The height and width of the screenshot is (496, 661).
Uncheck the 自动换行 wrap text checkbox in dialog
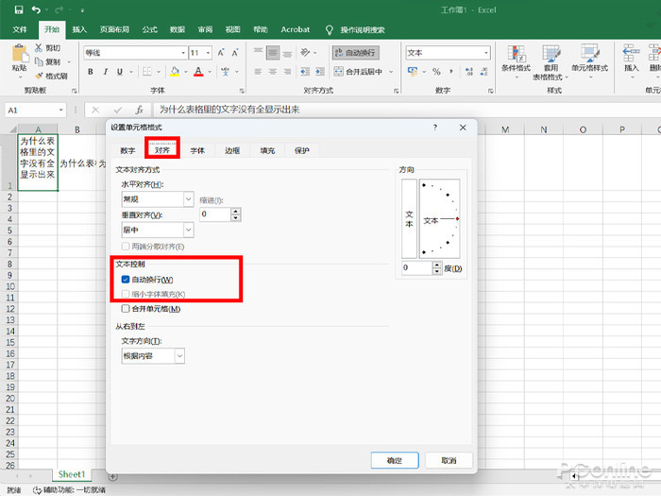(x=126, y=280)
